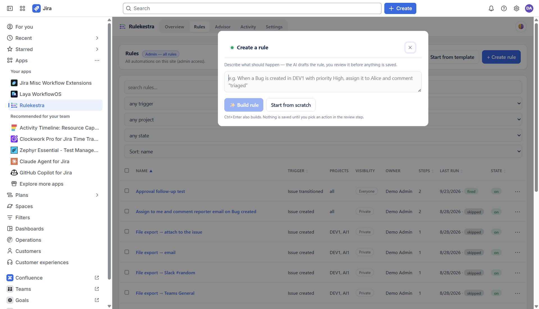Open the app switcher grid icon
539x309 pixels.
click(22, 8)
